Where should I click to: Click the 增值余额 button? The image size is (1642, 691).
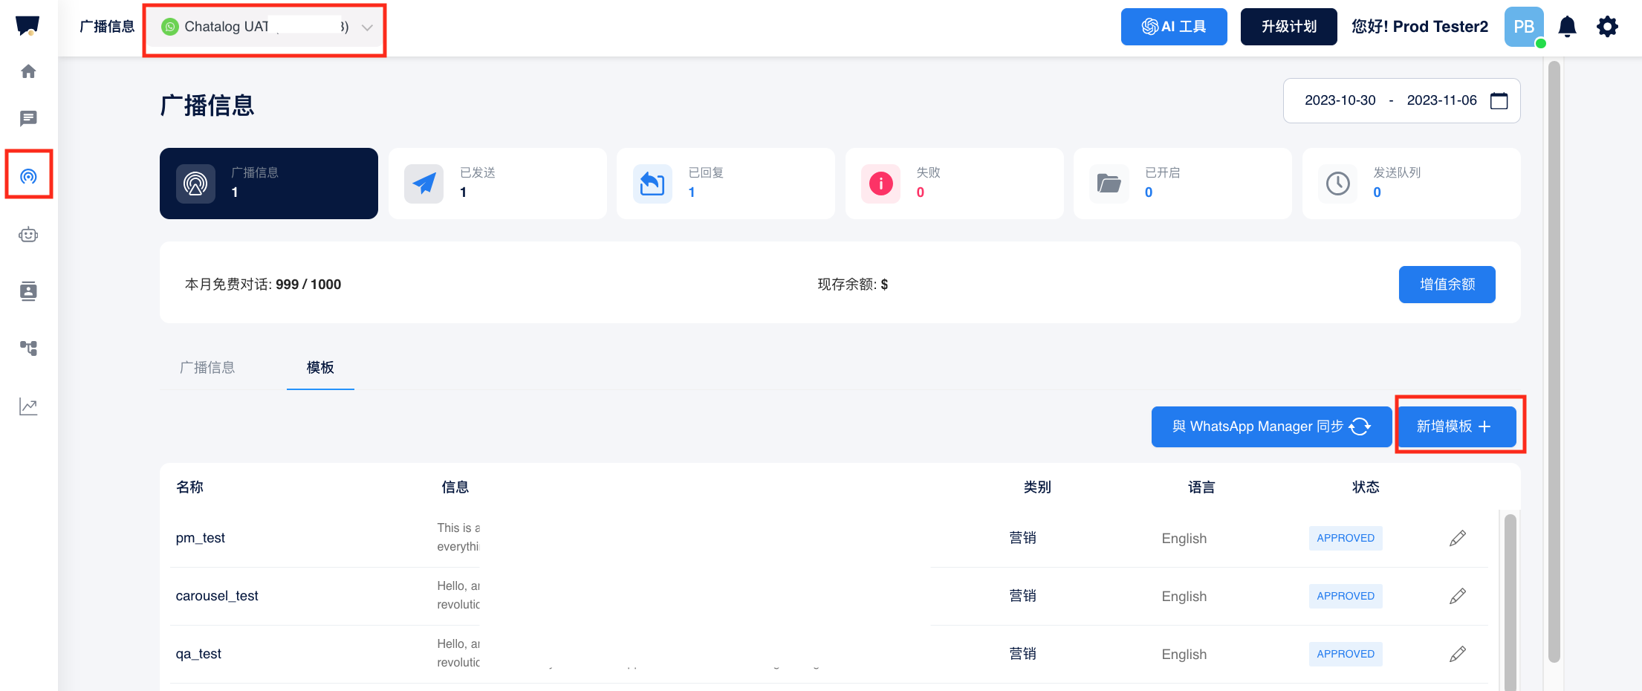point(1447,285)
